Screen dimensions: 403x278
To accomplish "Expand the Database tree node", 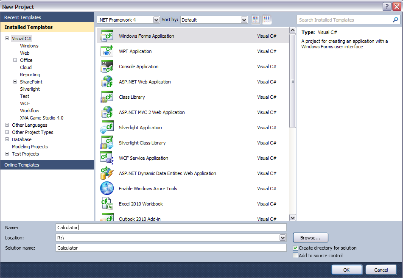I will coord(7,139).
